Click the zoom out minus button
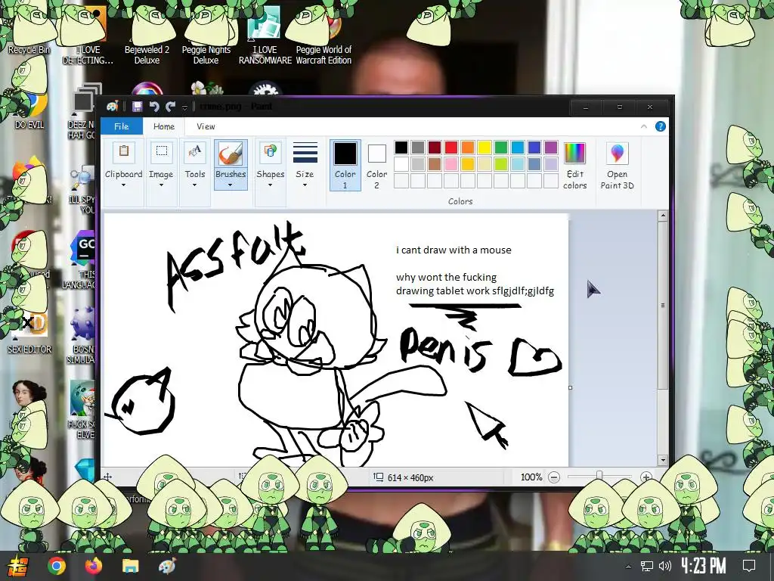This screenshot has width=774, height=581. click(554, 477)
